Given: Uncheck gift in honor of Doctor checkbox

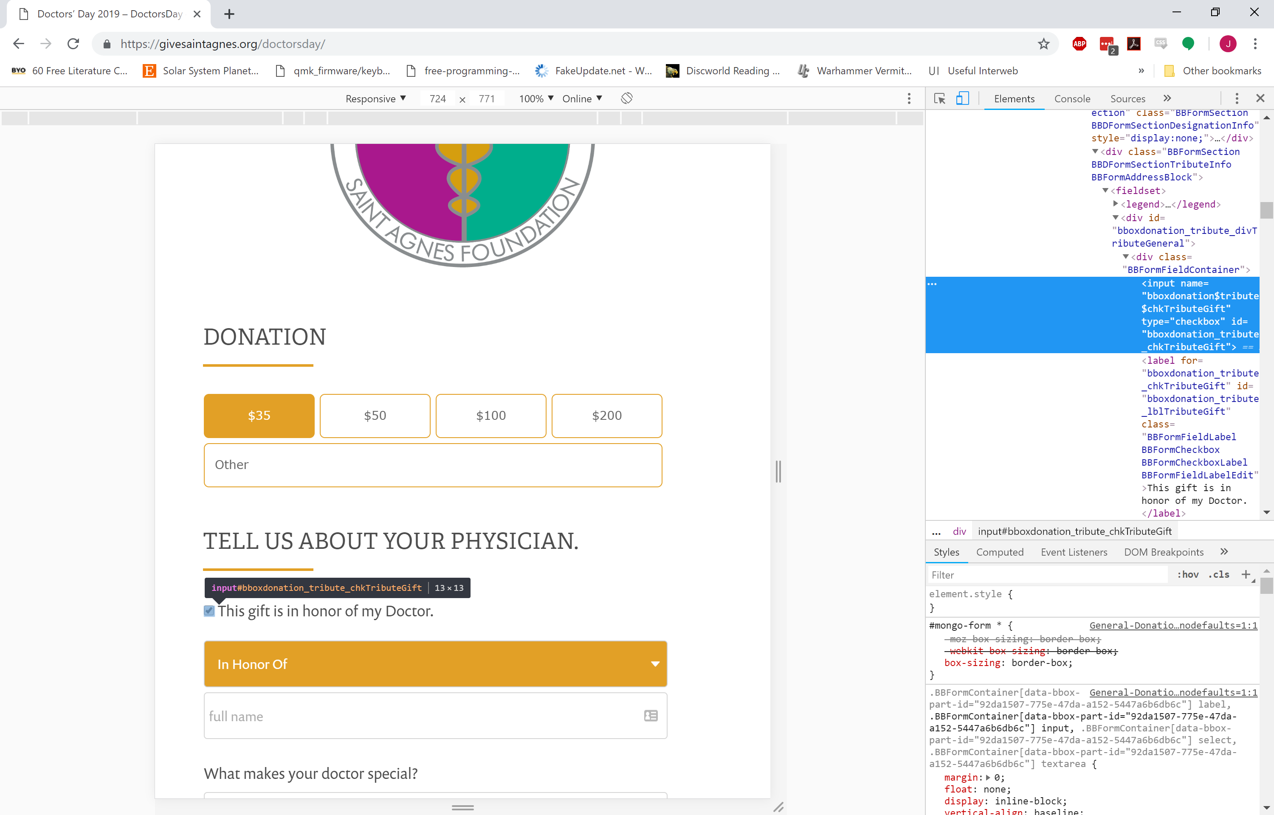Looking at the screenshot, I should coord(209,611).
